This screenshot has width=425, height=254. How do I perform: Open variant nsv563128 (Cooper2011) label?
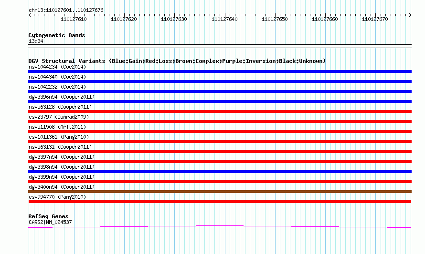tap(60, 107)
